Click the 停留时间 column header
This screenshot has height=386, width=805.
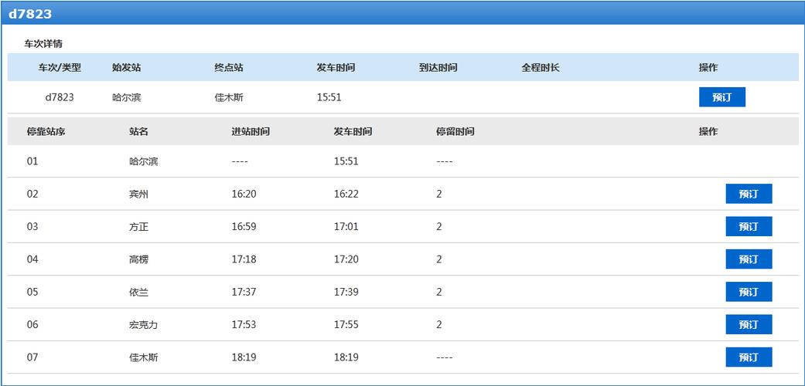coord(455,132)
